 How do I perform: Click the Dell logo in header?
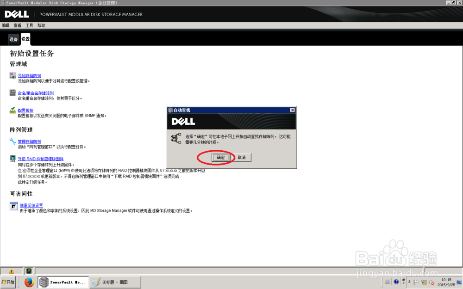click(17, 14)
